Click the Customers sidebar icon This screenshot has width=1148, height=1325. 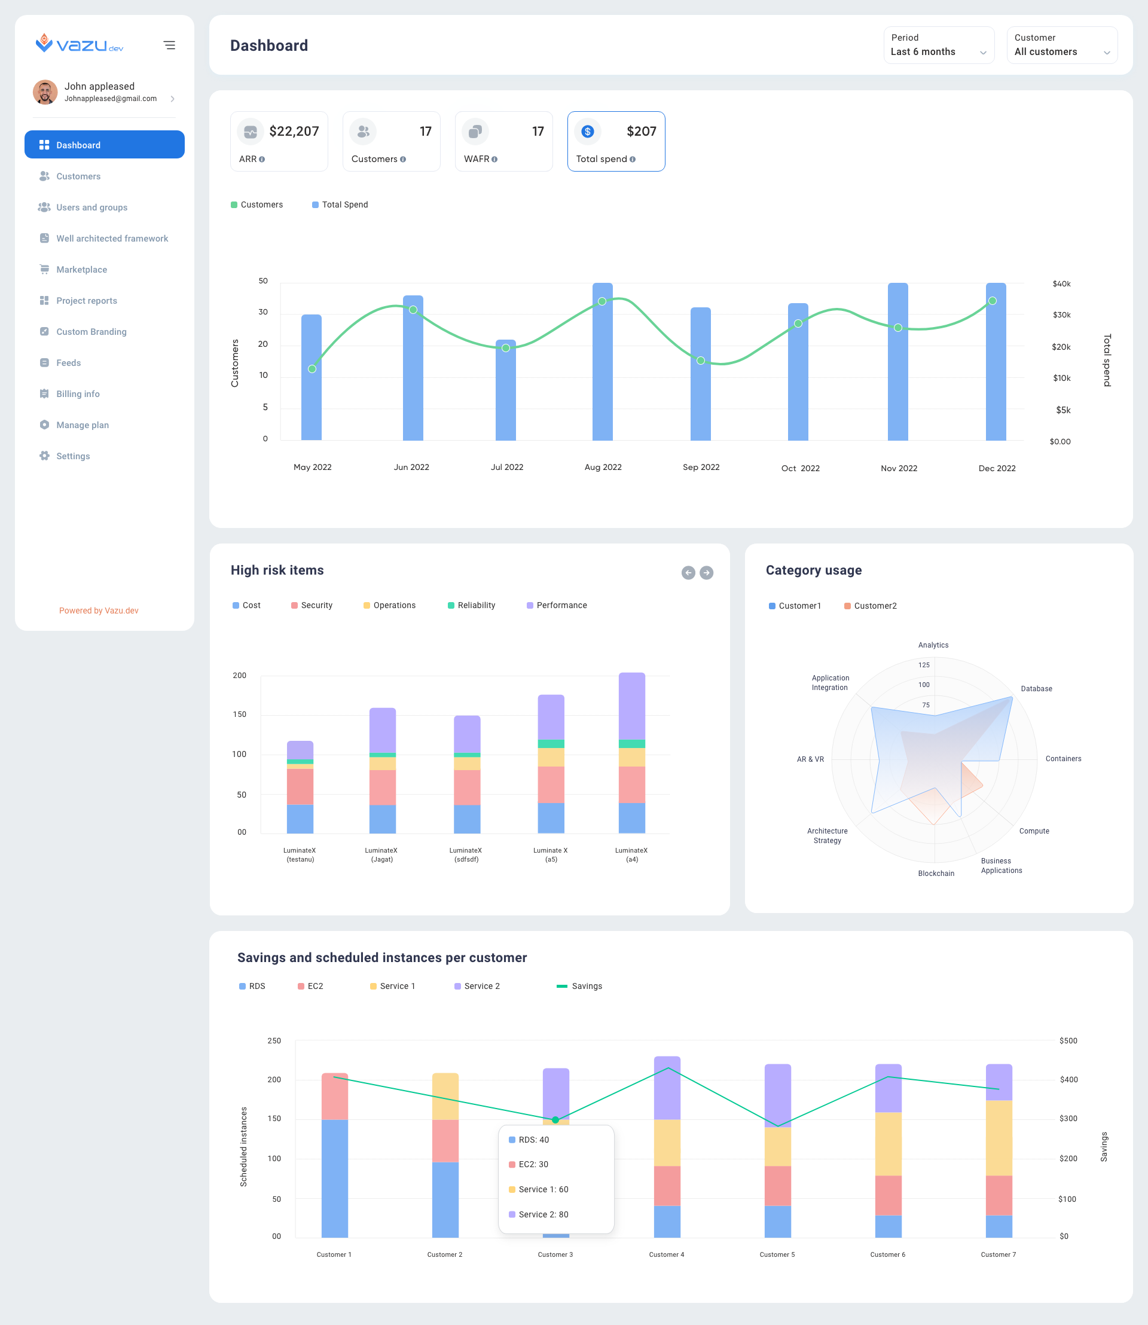44,176
